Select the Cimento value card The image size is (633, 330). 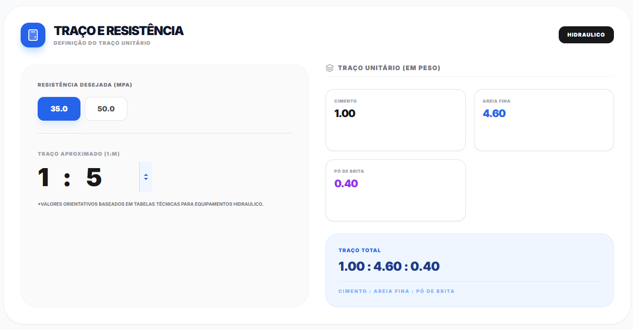point(395,120)
